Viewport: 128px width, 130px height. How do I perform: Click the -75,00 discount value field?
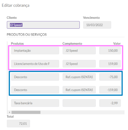click(x=110, y=77)
